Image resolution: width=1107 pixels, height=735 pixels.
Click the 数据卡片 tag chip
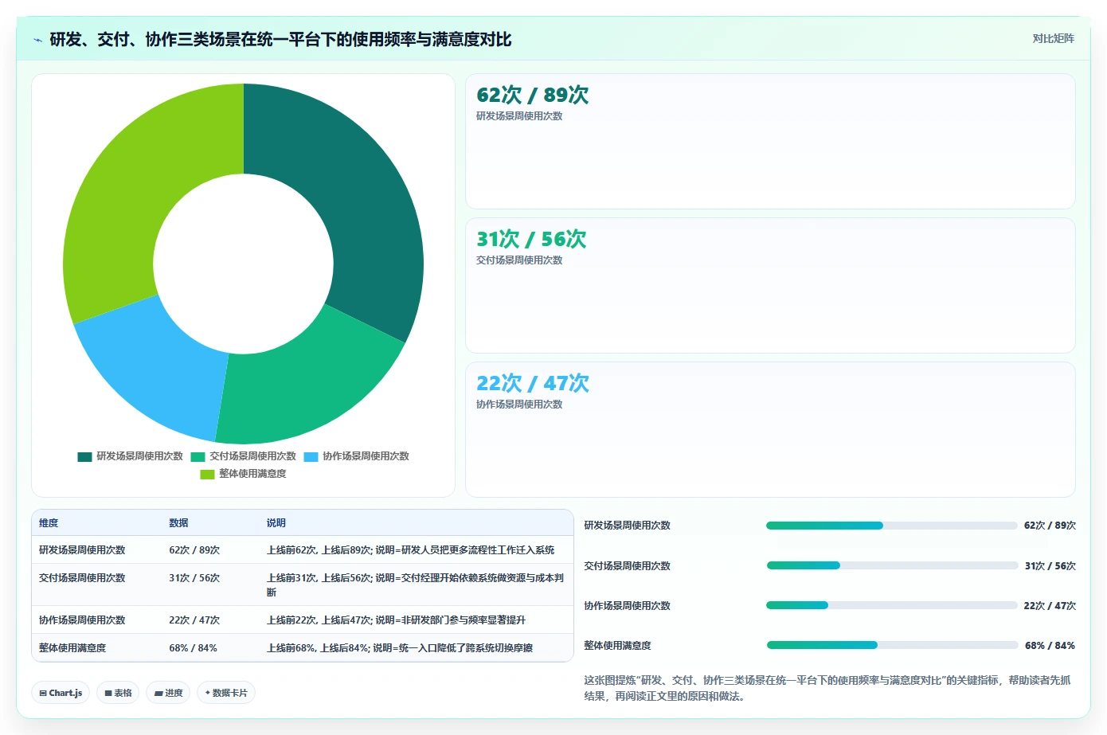[226, 693]
